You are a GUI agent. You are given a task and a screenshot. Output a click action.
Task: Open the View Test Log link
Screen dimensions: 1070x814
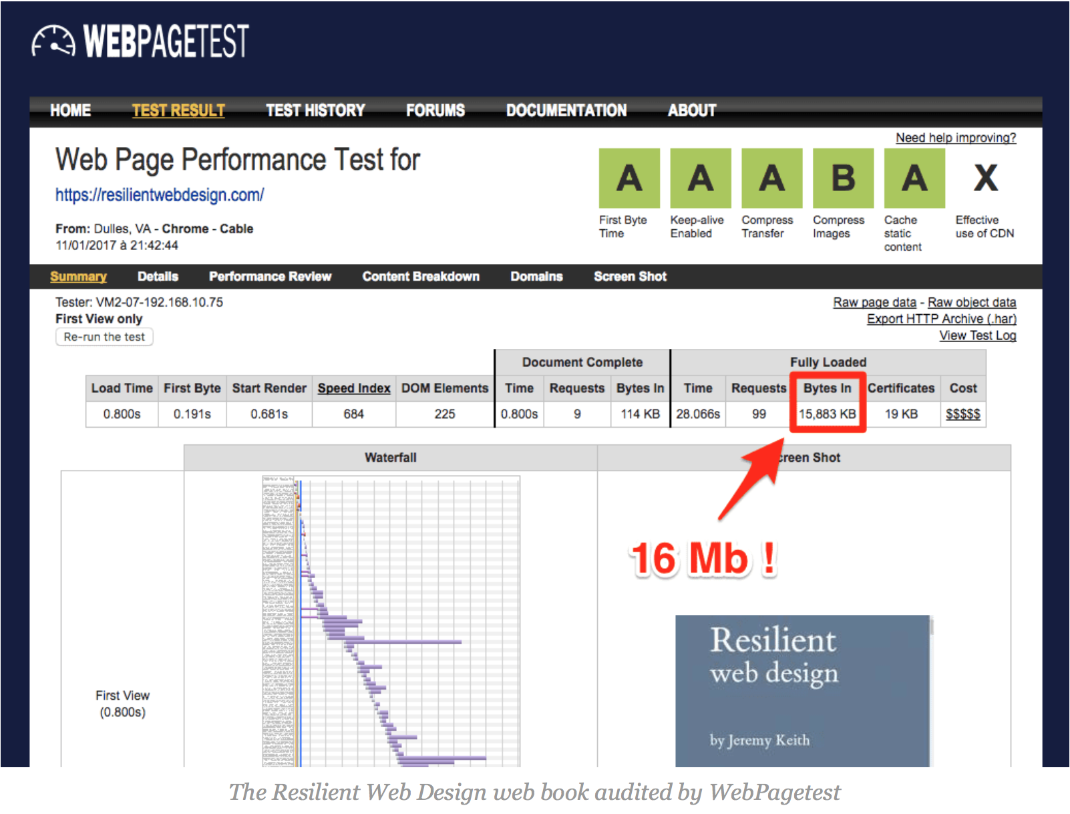[978, 335]
